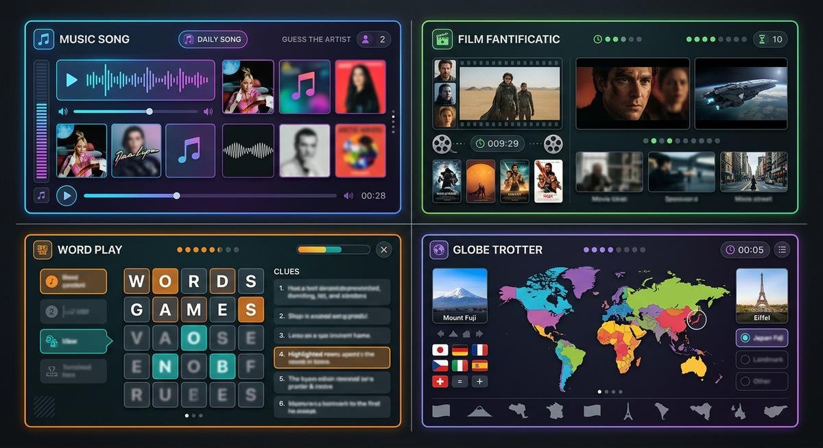Choose the Spain flag

tap(480, 366)
